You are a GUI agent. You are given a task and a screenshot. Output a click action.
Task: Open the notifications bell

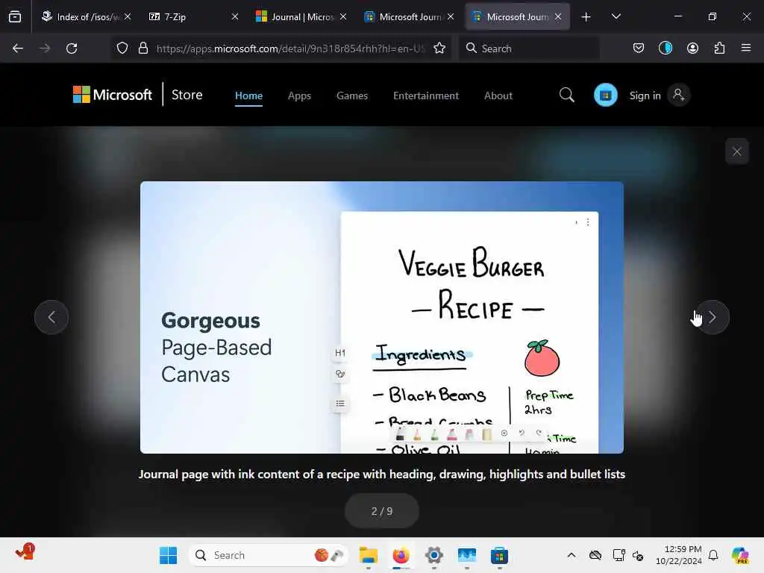(713, 555)
